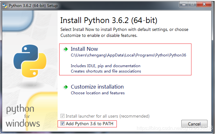
Task: Close the Python 3.6.2 Setup window
Action: (204, 4)
